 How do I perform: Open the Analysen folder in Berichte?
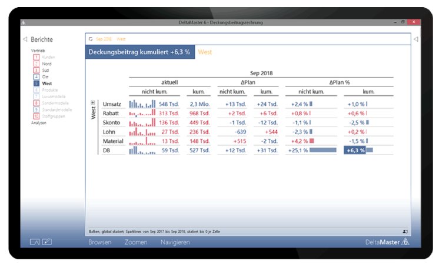point(39,123)
